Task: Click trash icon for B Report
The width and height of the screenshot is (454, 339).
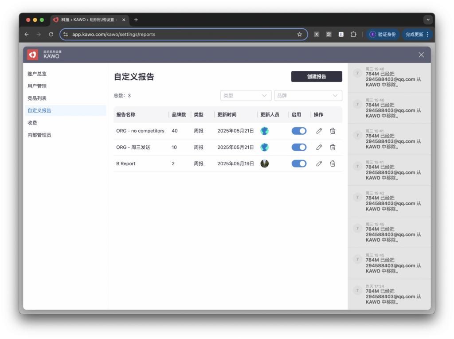Action: point(333,164)
